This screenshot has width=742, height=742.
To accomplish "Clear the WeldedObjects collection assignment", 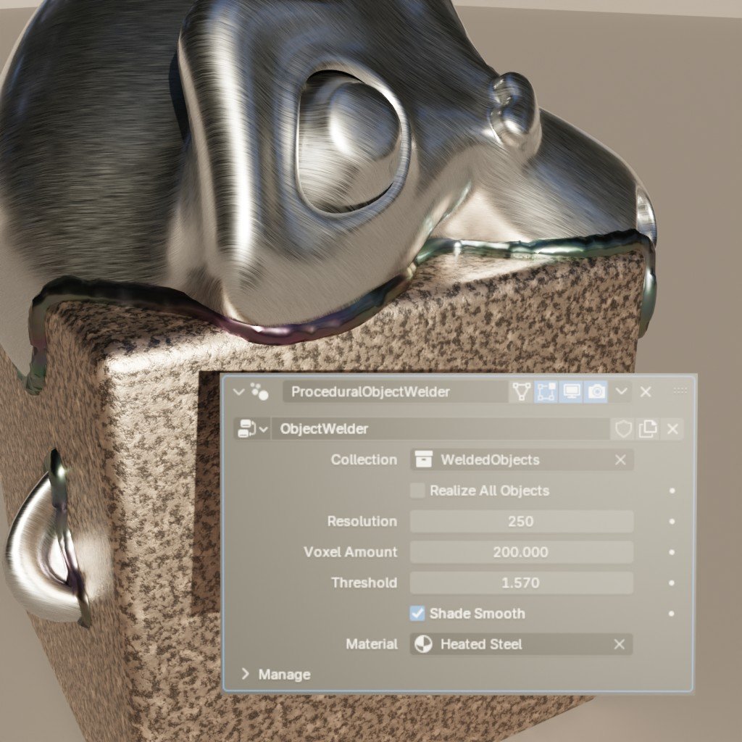I will click(x=620, y=460).
